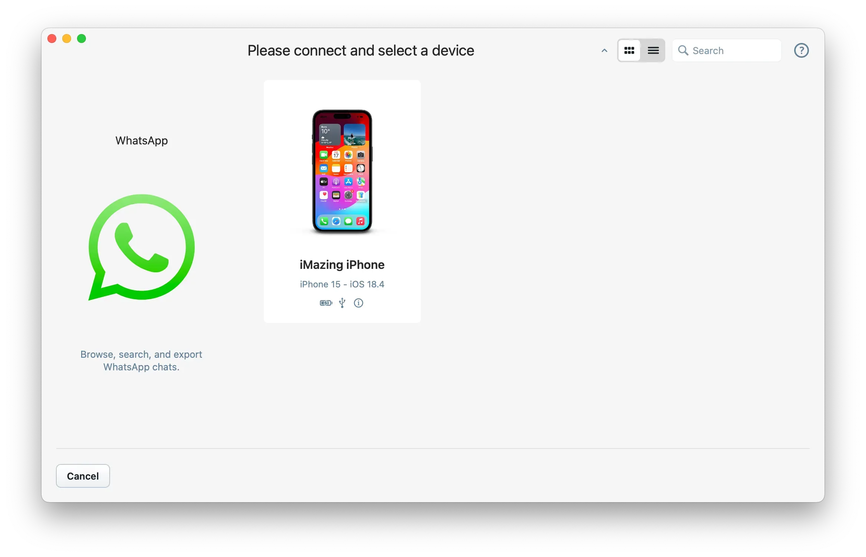This screenshot has width=866, height=557.
Task: Click the upward chevron next to view switcher
Action: click(604, 50)
